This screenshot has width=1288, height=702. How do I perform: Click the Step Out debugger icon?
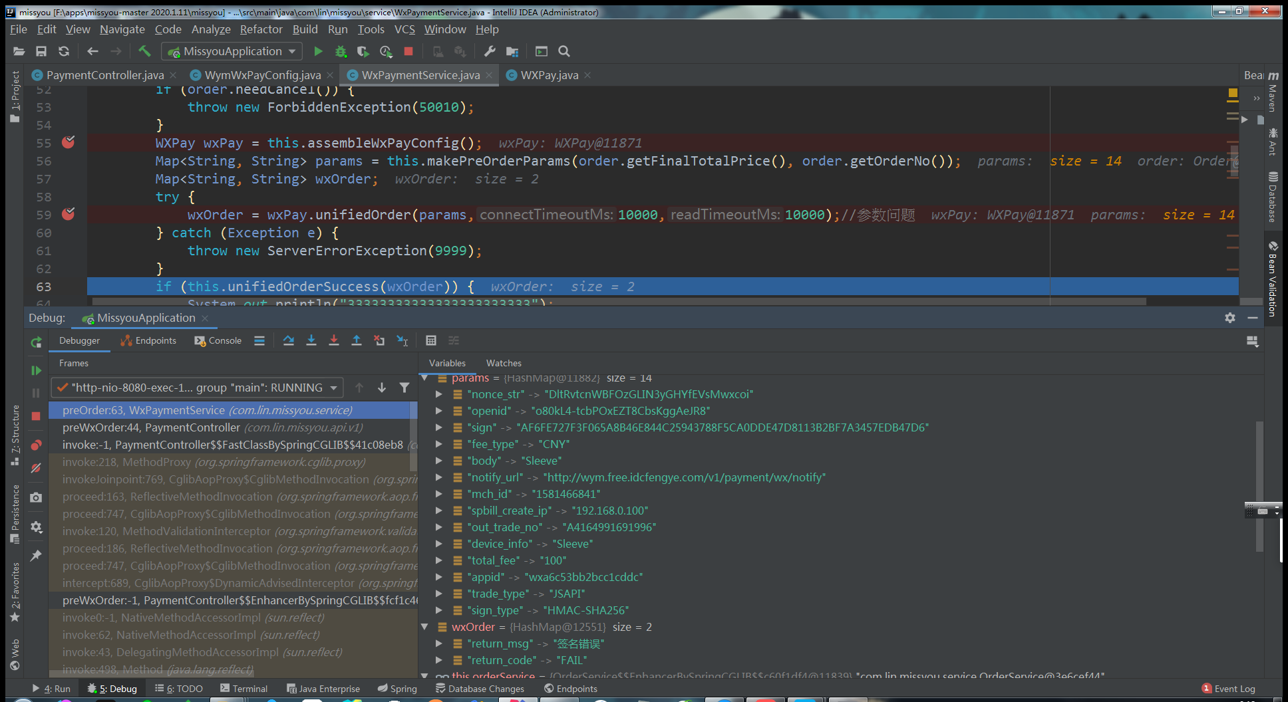pyautogui.click(x=356, y=340)
